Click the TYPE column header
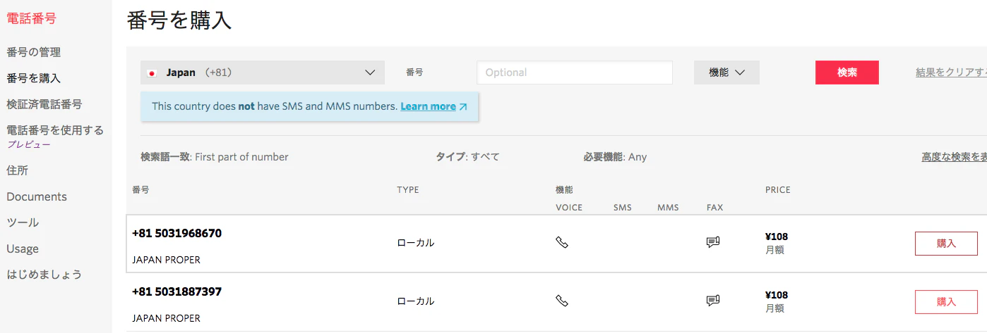This screenshot has height=333, width=987. (408, 190)
